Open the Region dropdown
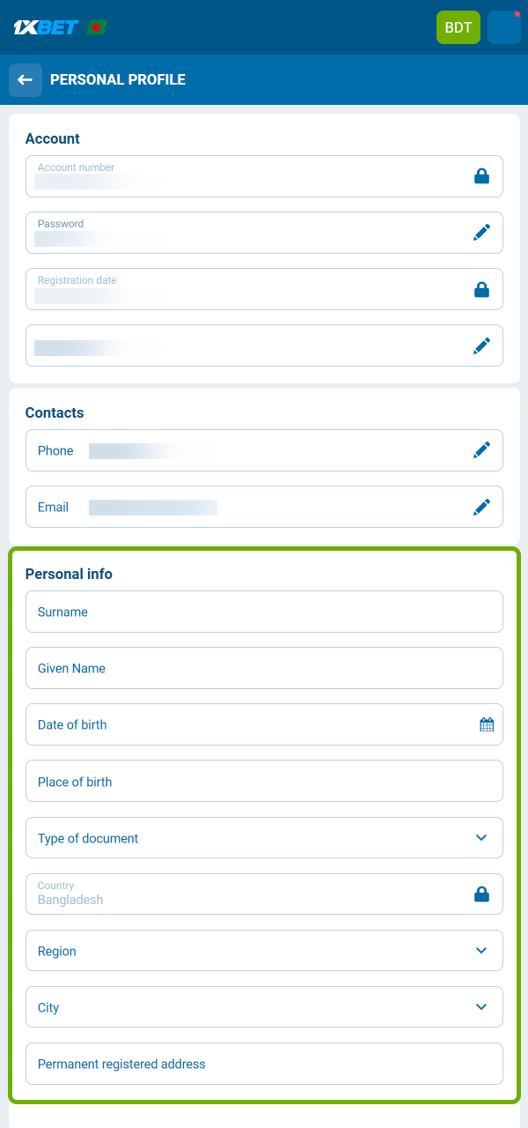This screenshot has height=1128, width=528. 481,950
